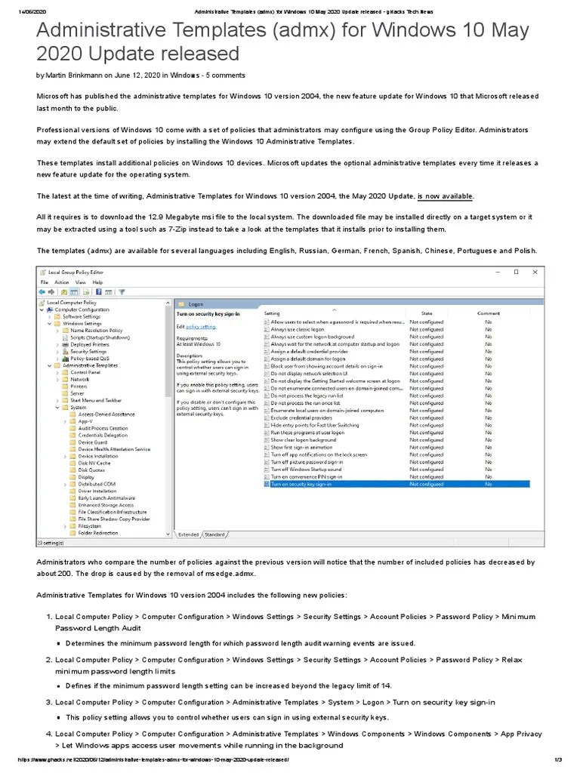Click the Scripts (Startup/Shutdown) document icon
The height and width of the screenshot is (773, 580).
pyautogui.click(x=66, y=337)
